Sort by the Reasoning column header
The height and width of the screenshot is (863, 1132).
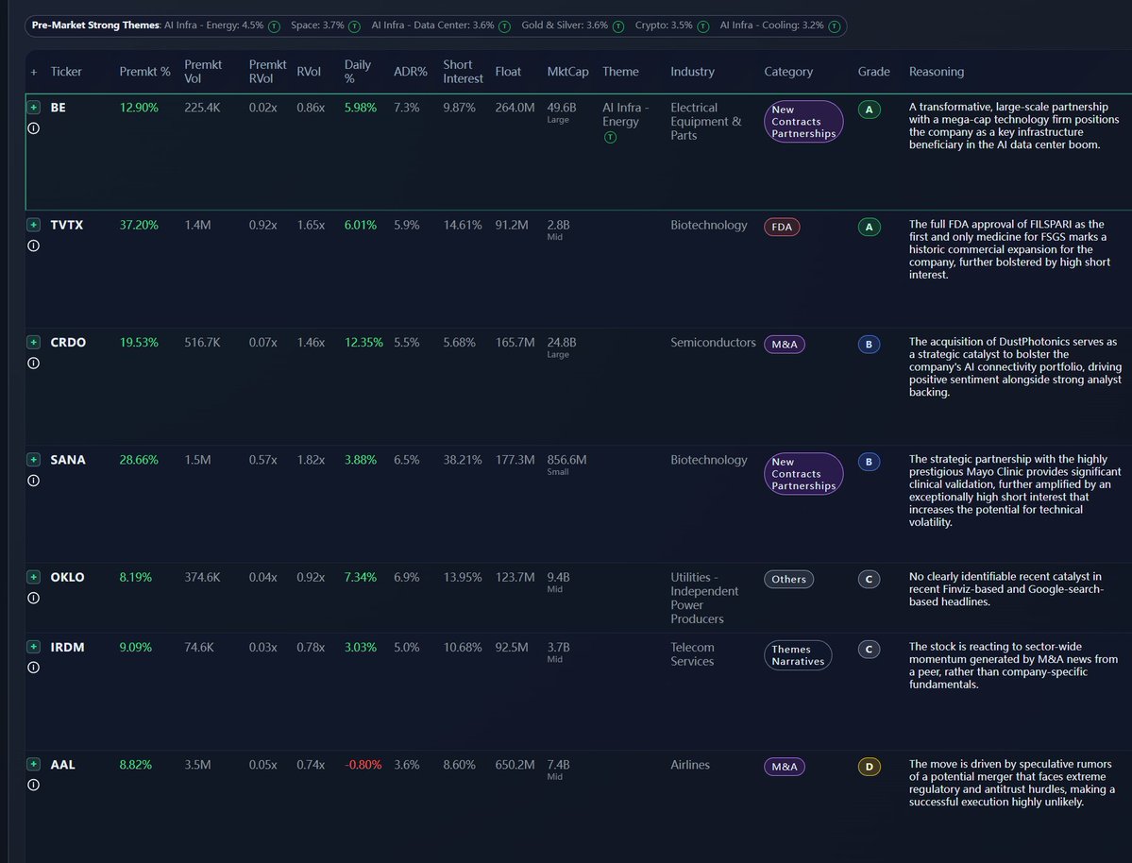(937, 72)
